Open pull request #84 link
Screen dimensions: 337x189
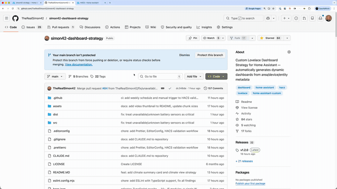tap(105, 88)
